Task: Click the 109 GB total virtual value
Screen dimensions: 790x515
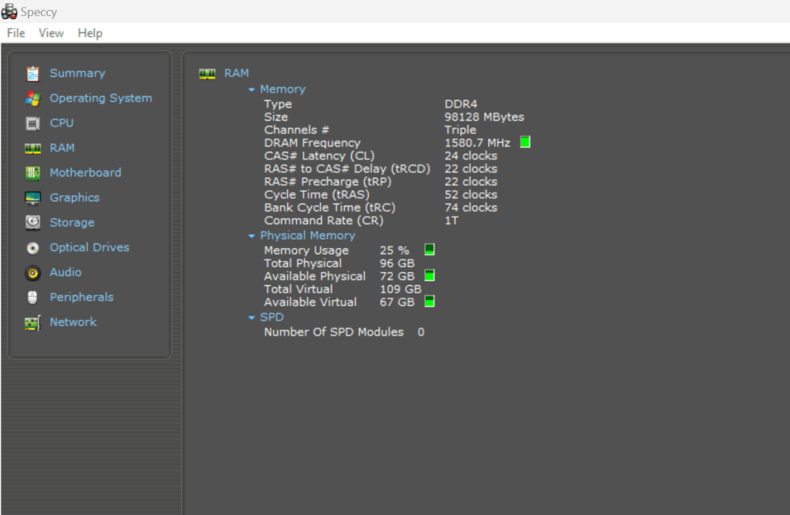Action: [400, 289]
